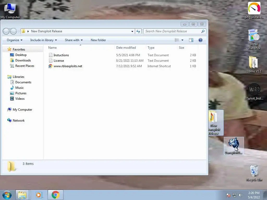This screenshot has width=267, height=200.
Task: Open the recent pages dropdown arrow
Action: (x=19, y=32)
